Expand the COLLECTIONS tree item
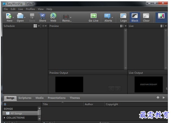The height and width of the screenshot is (123, 171). (4, 118)
